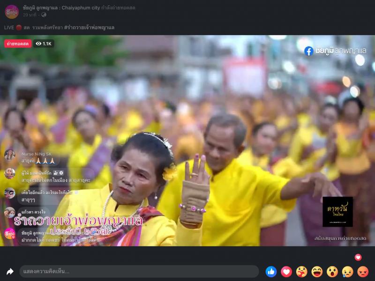Screen dimensions: 375x281
Task: Click the Like thumbs-up reaction
Action: 271,272
